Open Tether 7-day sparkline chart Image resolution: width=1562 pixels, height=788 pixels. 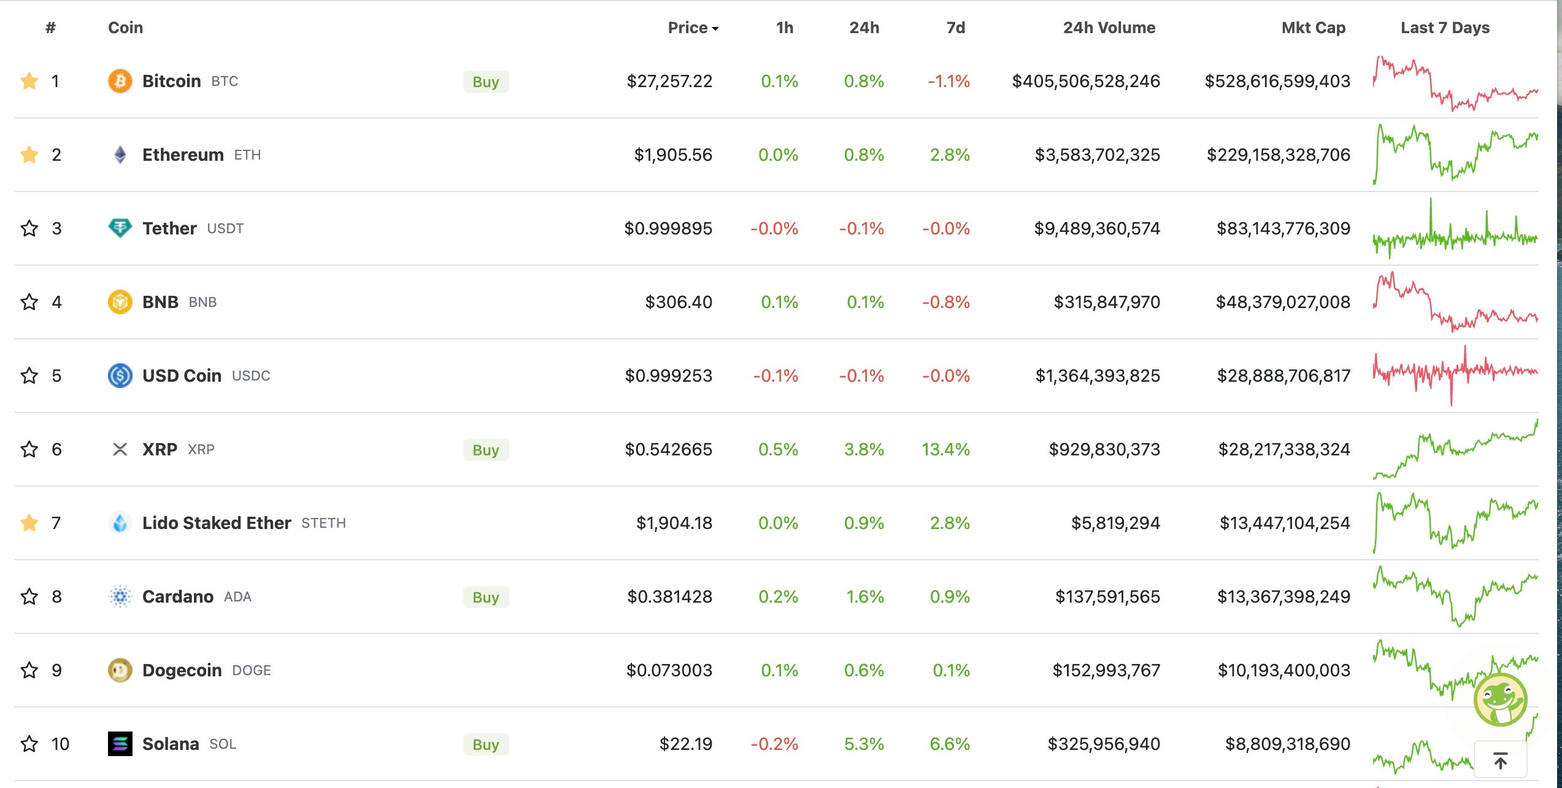point(1455,228)
